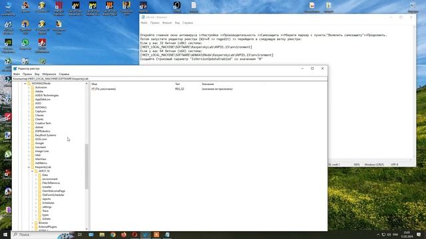Select the Caphyon key

[41, 112]
